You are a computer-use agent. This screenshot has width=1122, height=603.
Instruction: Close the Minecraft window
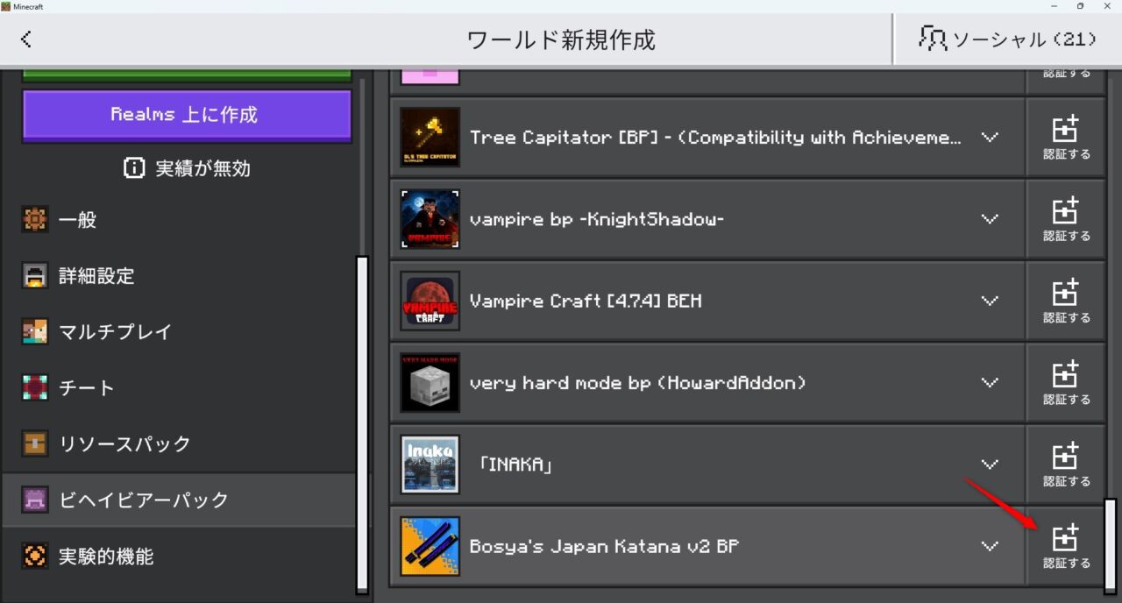tap(1108, 6)
